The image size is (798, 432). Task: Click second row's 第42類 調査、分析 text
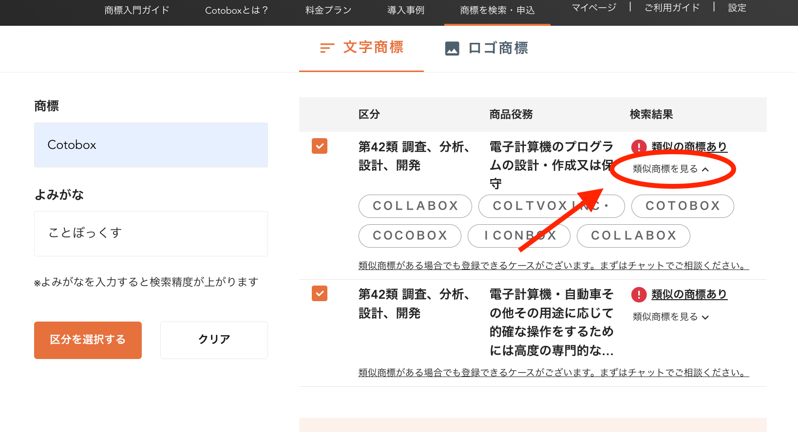click(x=414, y=304)
